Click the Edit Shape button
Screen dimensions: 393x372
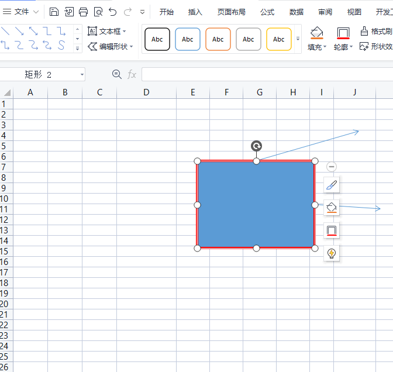point(110,46)
